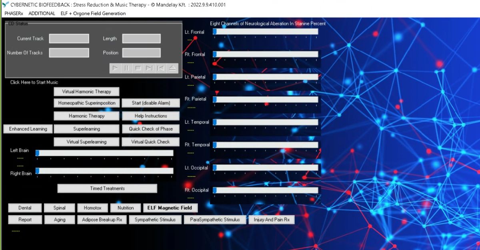Pause the CD playback
480x250 pixels.
126,68
